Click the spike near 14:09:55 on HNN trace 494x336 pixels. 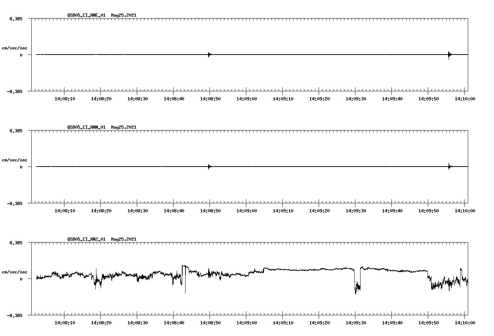tap(449, 167)
